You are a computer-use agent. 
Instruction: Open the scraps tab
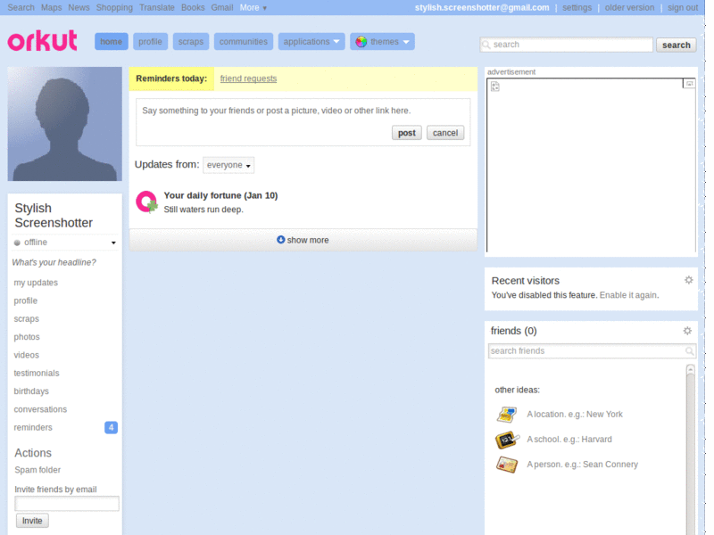191,42
